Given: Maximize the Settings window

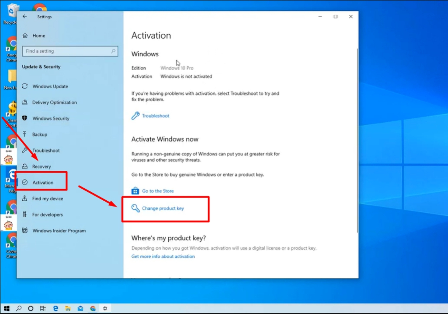Looking at the screenshot, I should pyautogui.click(x=335, y=17).
